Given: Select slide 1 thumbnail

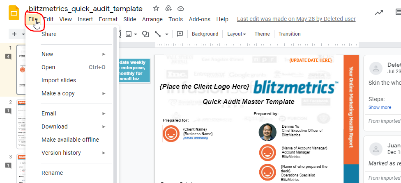Looking at the screenshot, I should pyautogui.click(x=21, y=70).
